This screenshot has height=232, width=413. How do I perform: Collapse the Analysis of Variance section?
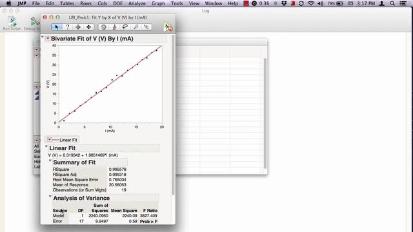click(x=50, y=197)
